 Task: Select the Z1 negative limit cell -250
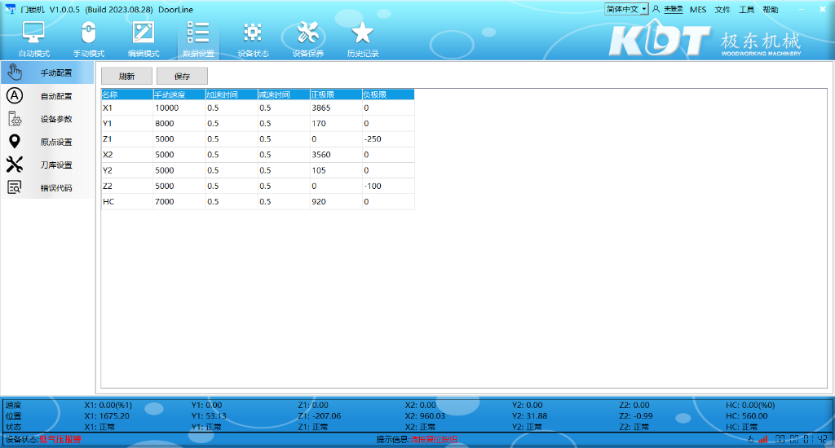pos(387,138)
